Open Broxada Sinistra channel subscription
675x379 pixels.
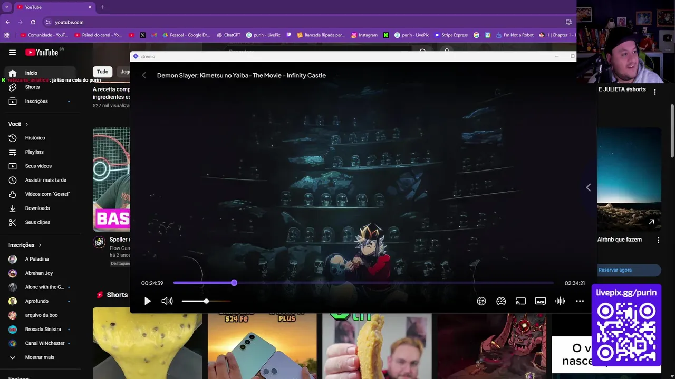click(x=40, y=329)
